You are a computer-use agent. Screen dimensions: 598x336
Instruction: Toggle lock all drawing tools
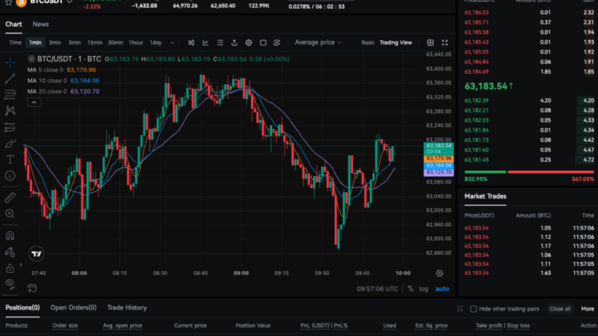point(10,268)
